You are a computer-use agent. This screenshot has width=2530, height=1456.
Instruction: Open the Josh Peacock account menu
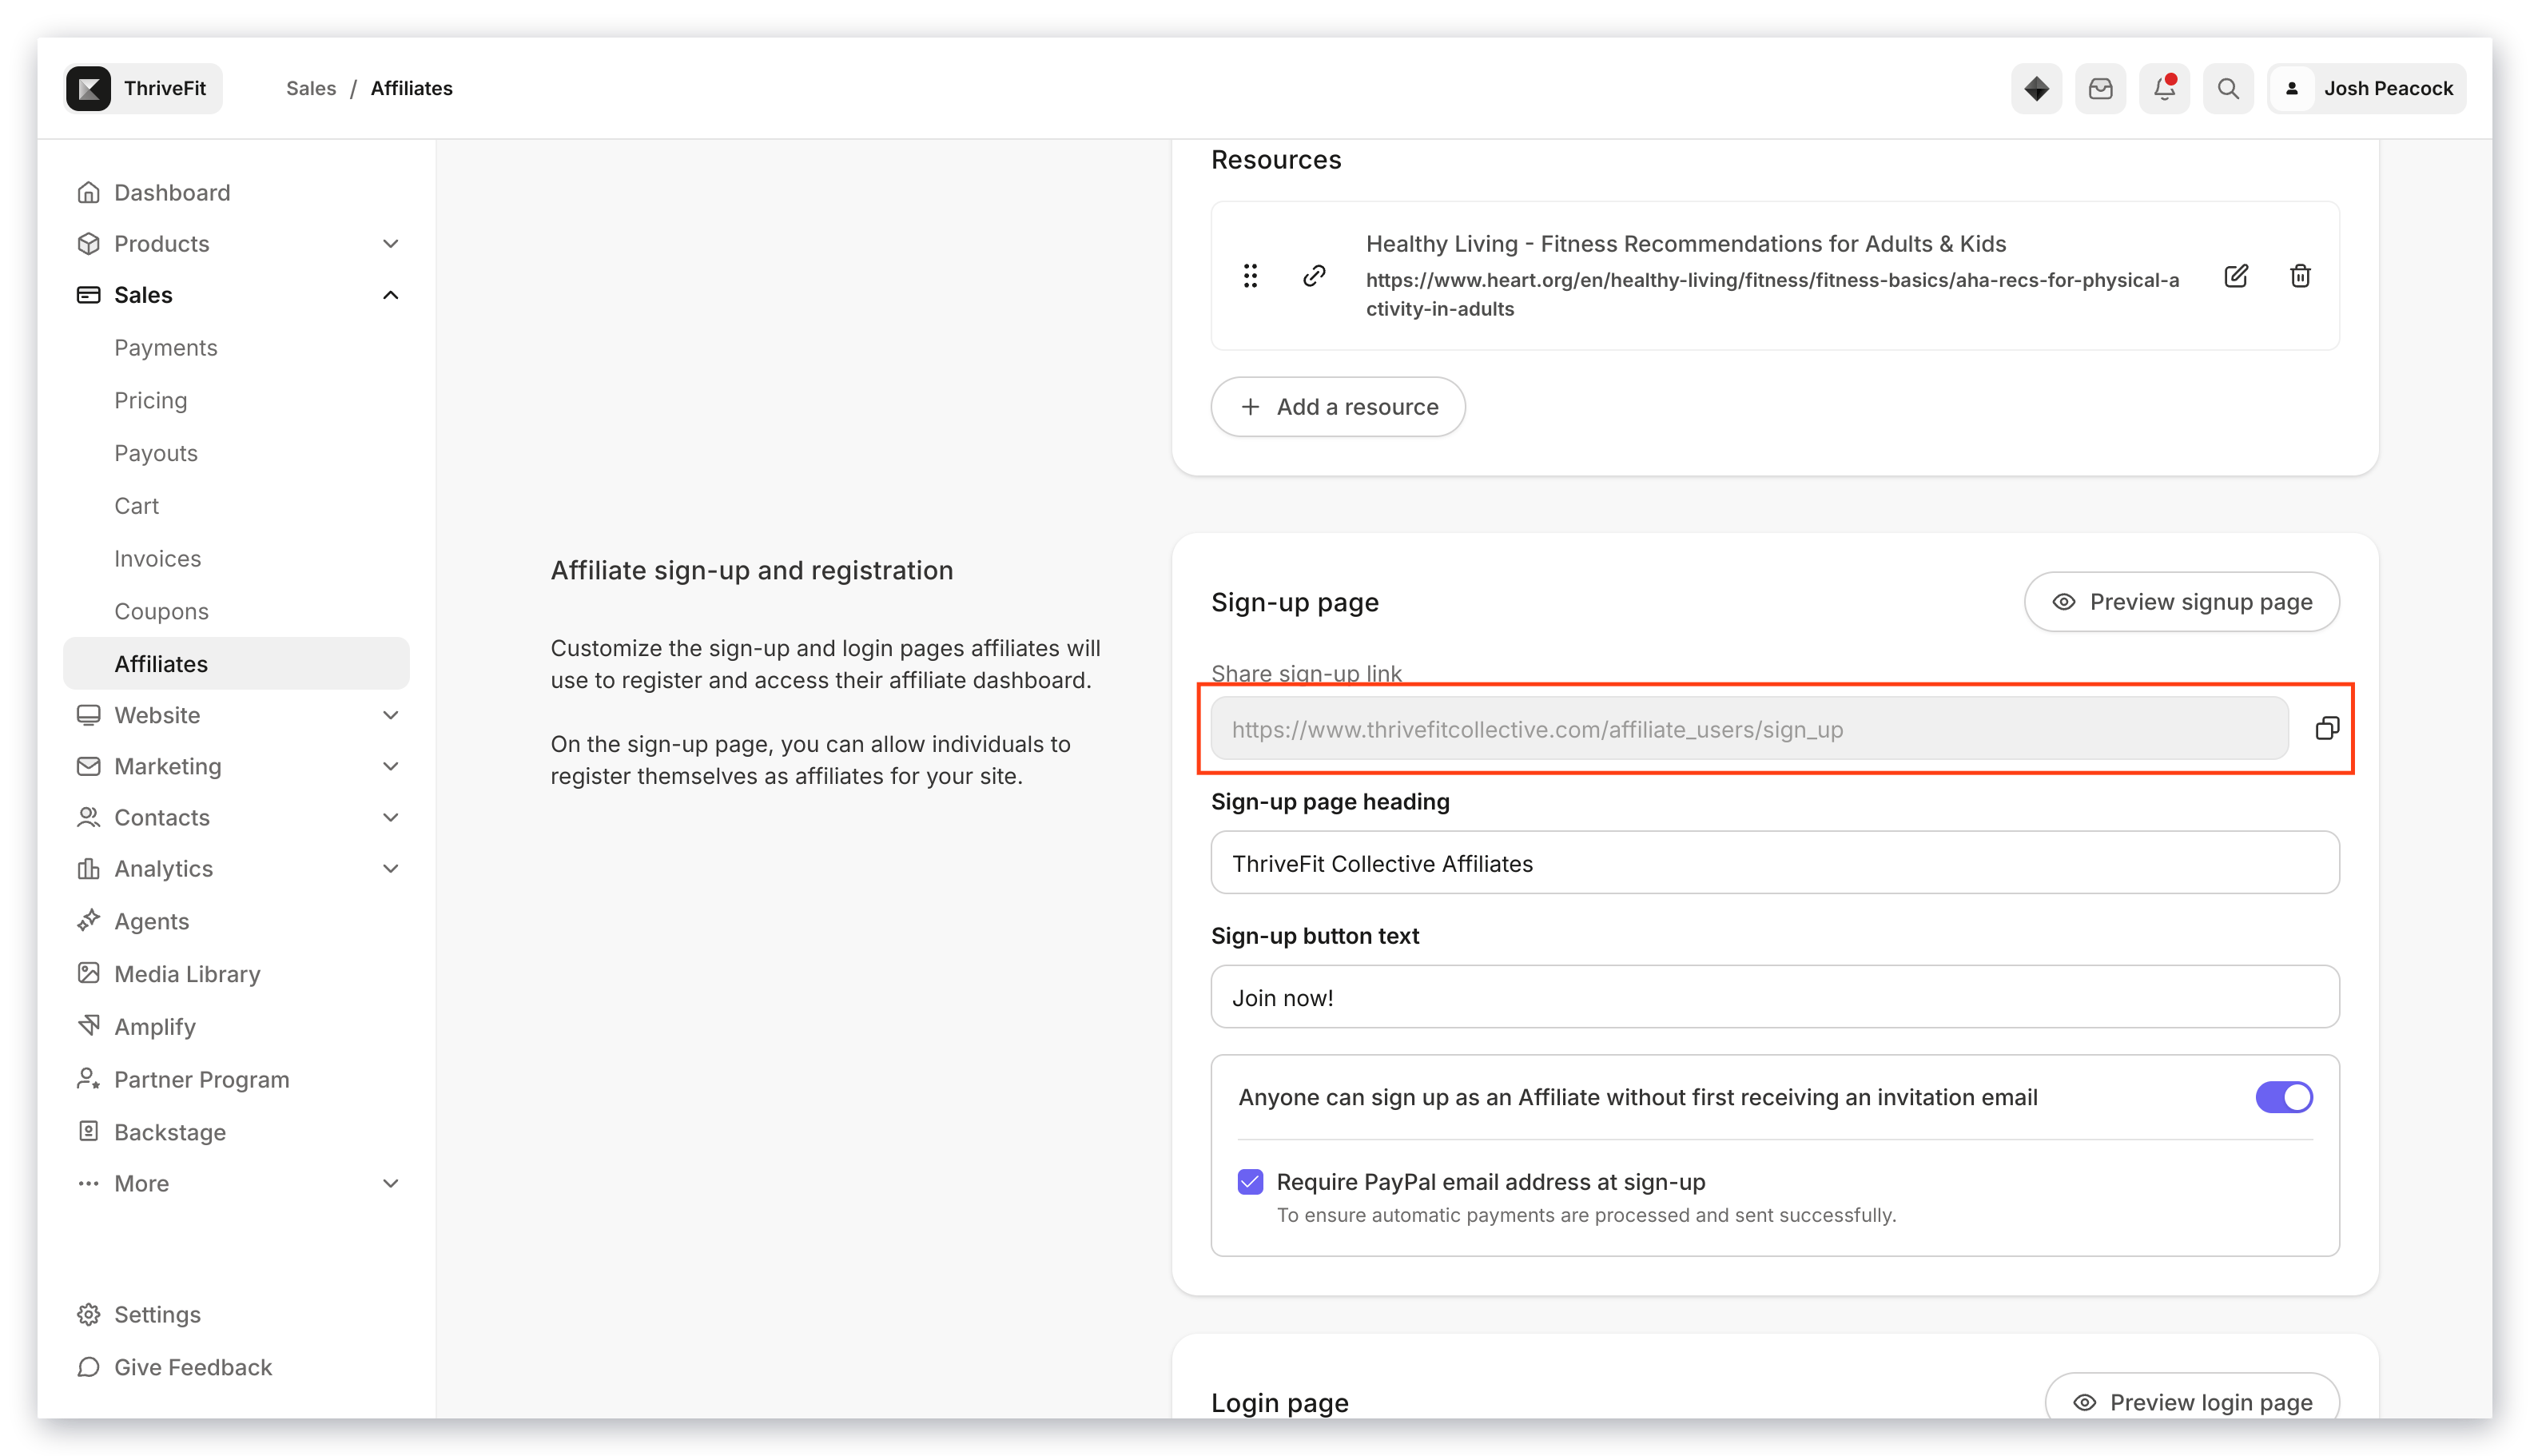coord(2366,88)
